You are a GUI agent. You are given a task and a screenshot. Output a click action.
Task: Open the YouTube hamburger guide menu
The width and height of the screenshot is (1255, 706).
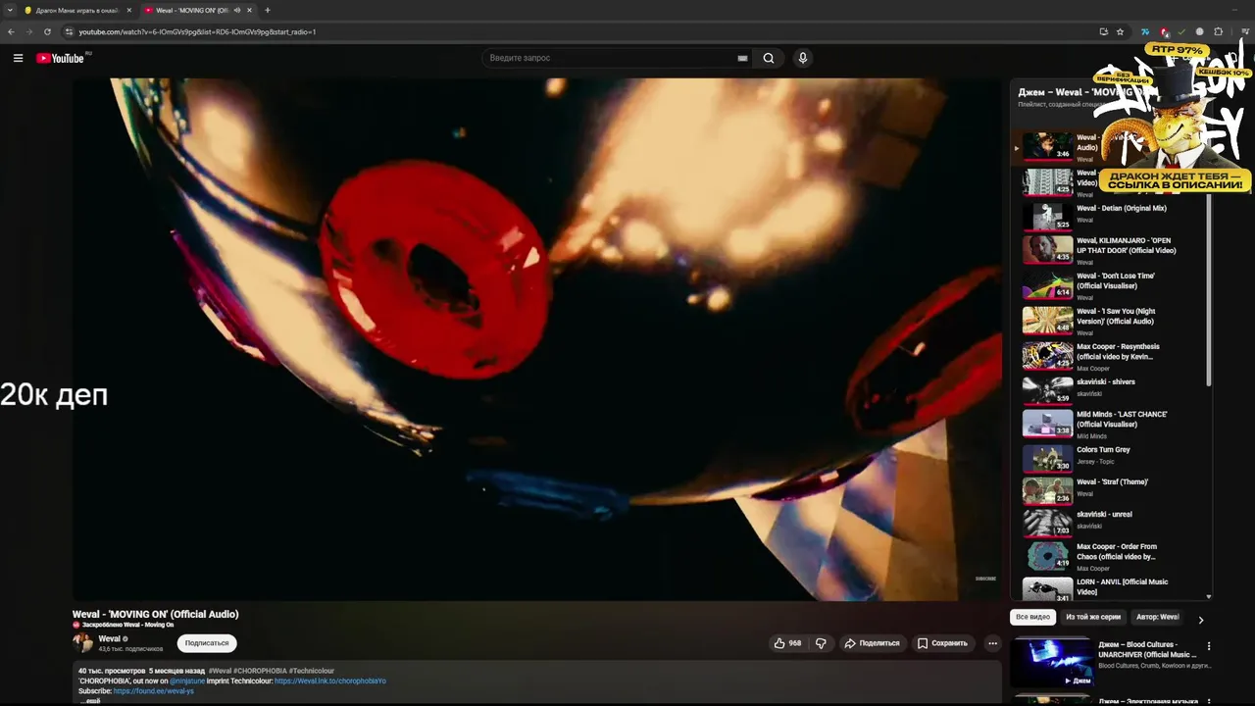(x=18, y=58)
